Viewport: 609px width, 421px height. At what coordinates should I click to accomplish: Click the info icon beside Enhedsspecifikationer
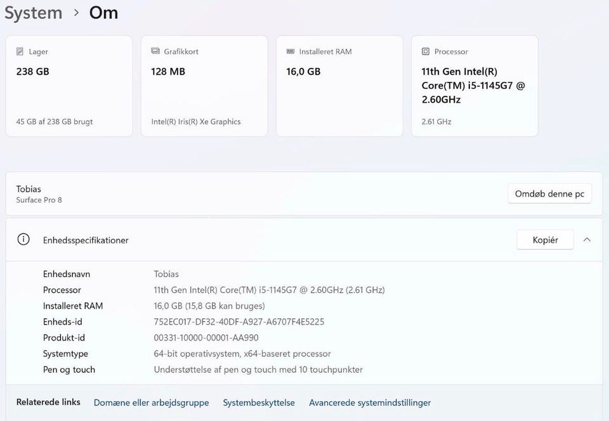[23, 240]
